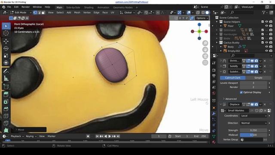The image size is (275, 155).
Task: Adjust Levels Viewport value field
Action: pyautogui.click(x=254, y=83)
